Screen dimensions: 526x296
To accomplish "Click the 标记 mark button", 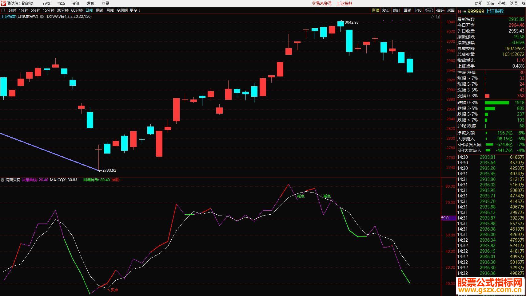I will 429,10.
